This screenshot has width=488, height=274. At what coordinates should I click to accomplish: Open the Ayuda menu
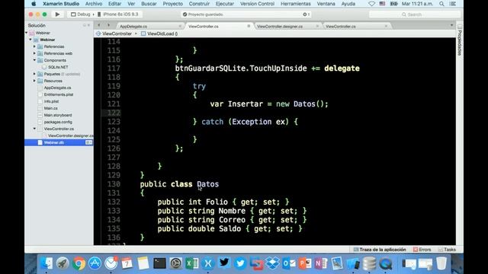(x=348, y=4)
